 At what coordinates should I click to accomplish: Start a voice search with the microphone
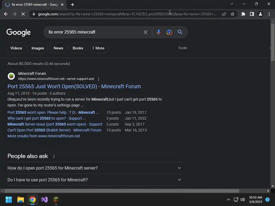tap(158, 32)
